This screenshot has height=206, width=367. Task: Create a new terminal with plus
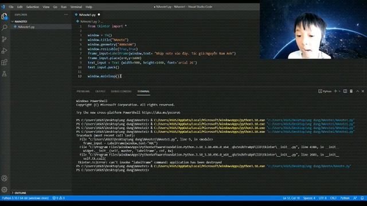335,91
